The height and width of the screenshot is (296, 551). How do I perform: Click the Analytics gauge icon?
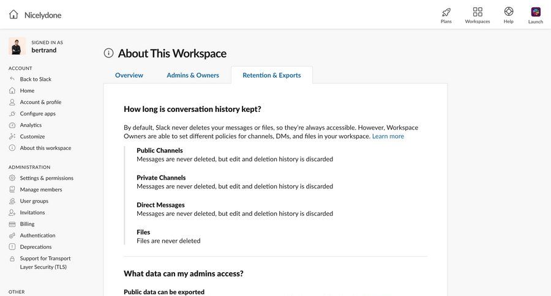pos(12,125)
